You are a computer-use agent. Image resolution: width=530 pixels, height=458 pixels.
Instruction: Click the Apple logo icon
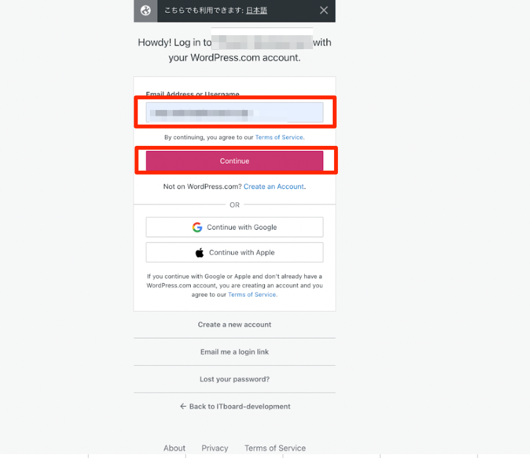point(200,253)
